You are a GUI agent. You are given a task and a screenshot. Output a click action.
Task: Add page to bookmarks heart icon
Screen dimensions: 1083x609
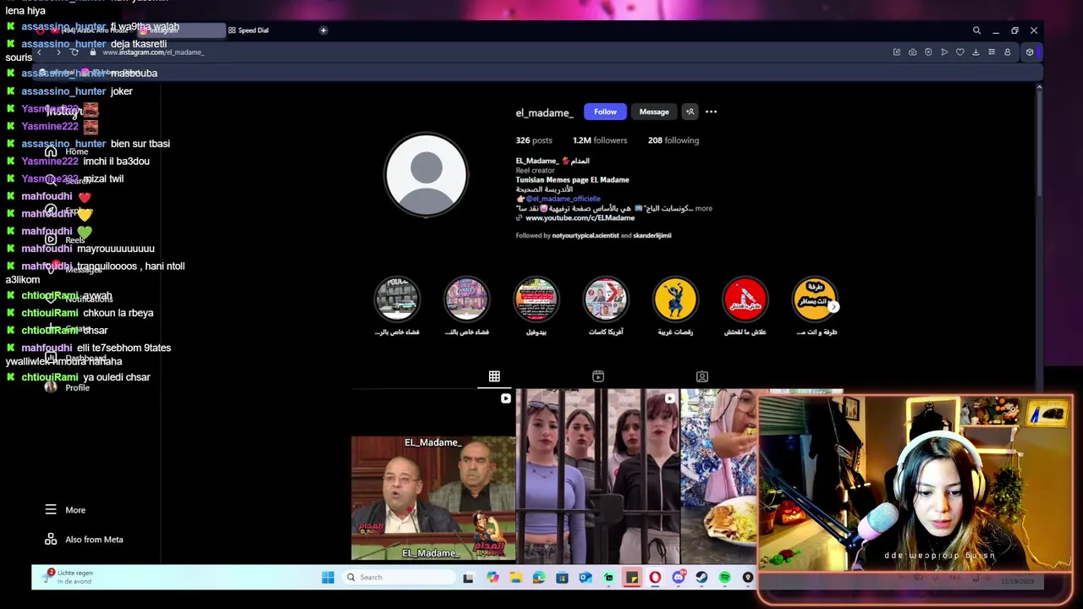(960, 52)
